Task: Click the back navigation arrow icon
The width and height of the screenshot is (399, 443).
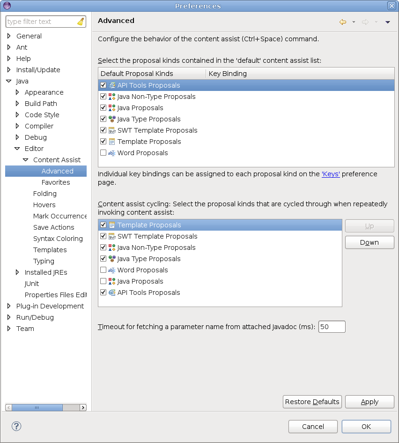Action: click(343, 22)
